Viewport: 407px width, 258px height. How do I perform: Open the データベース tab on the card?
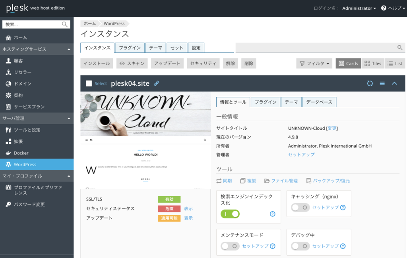(x=320, y=102)
